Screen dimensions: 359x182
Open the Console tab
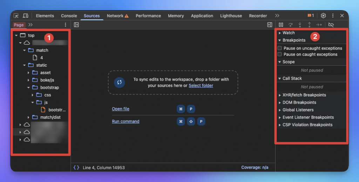69,16
